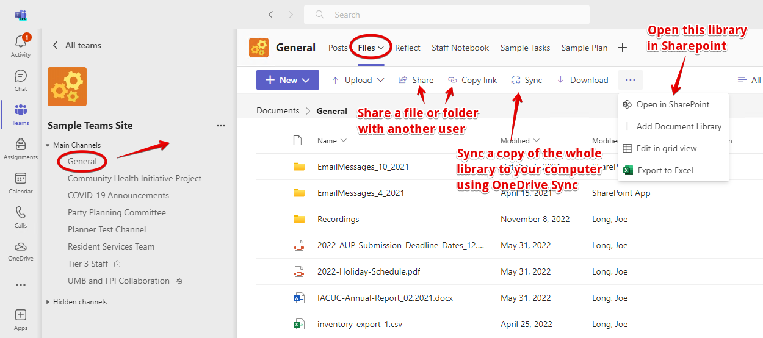This screenshot has width=763, height=338.
Task: Navigate back with the back arrow
Action: click(x=270, y=15)
